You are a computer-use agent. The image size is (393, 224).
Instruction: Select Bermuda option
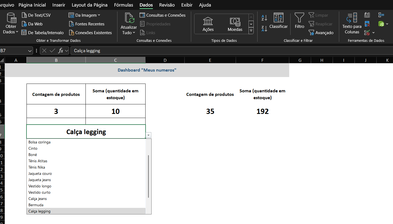tap(86, 205)
